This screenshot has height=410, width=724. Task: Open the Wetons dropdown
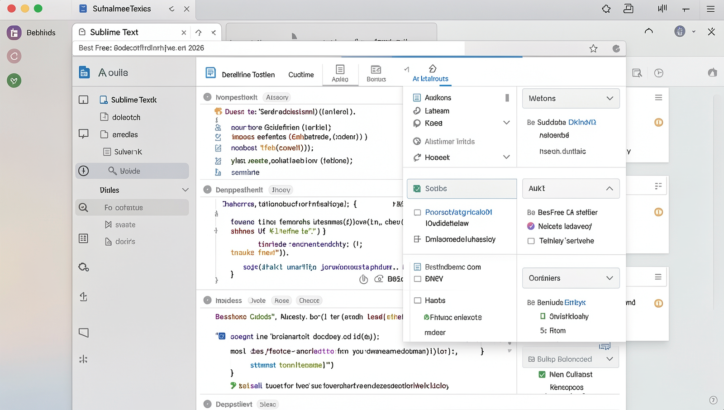click(x=571, y=98)
